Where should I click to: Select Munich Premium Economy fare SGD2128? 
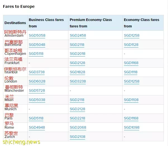click(78, 109)
